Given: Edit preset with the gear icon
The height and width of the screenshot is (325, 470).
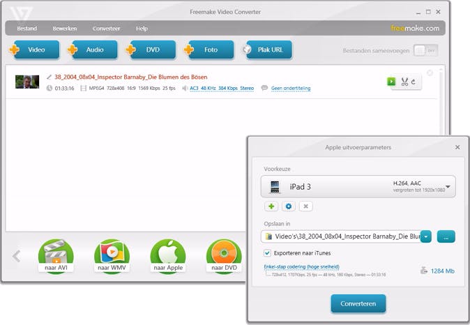Looking at the screenshot, I should 289,206.
